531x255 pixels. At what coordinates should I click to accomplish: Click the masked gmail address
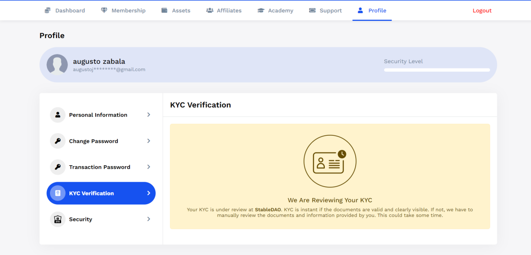109,69
